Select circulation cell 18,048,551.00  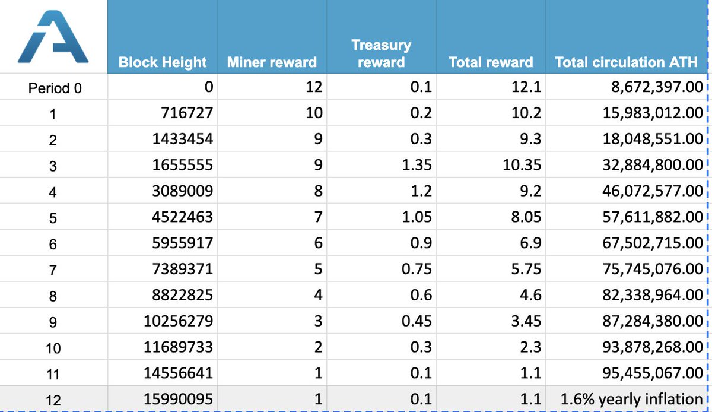pos(627,140)
